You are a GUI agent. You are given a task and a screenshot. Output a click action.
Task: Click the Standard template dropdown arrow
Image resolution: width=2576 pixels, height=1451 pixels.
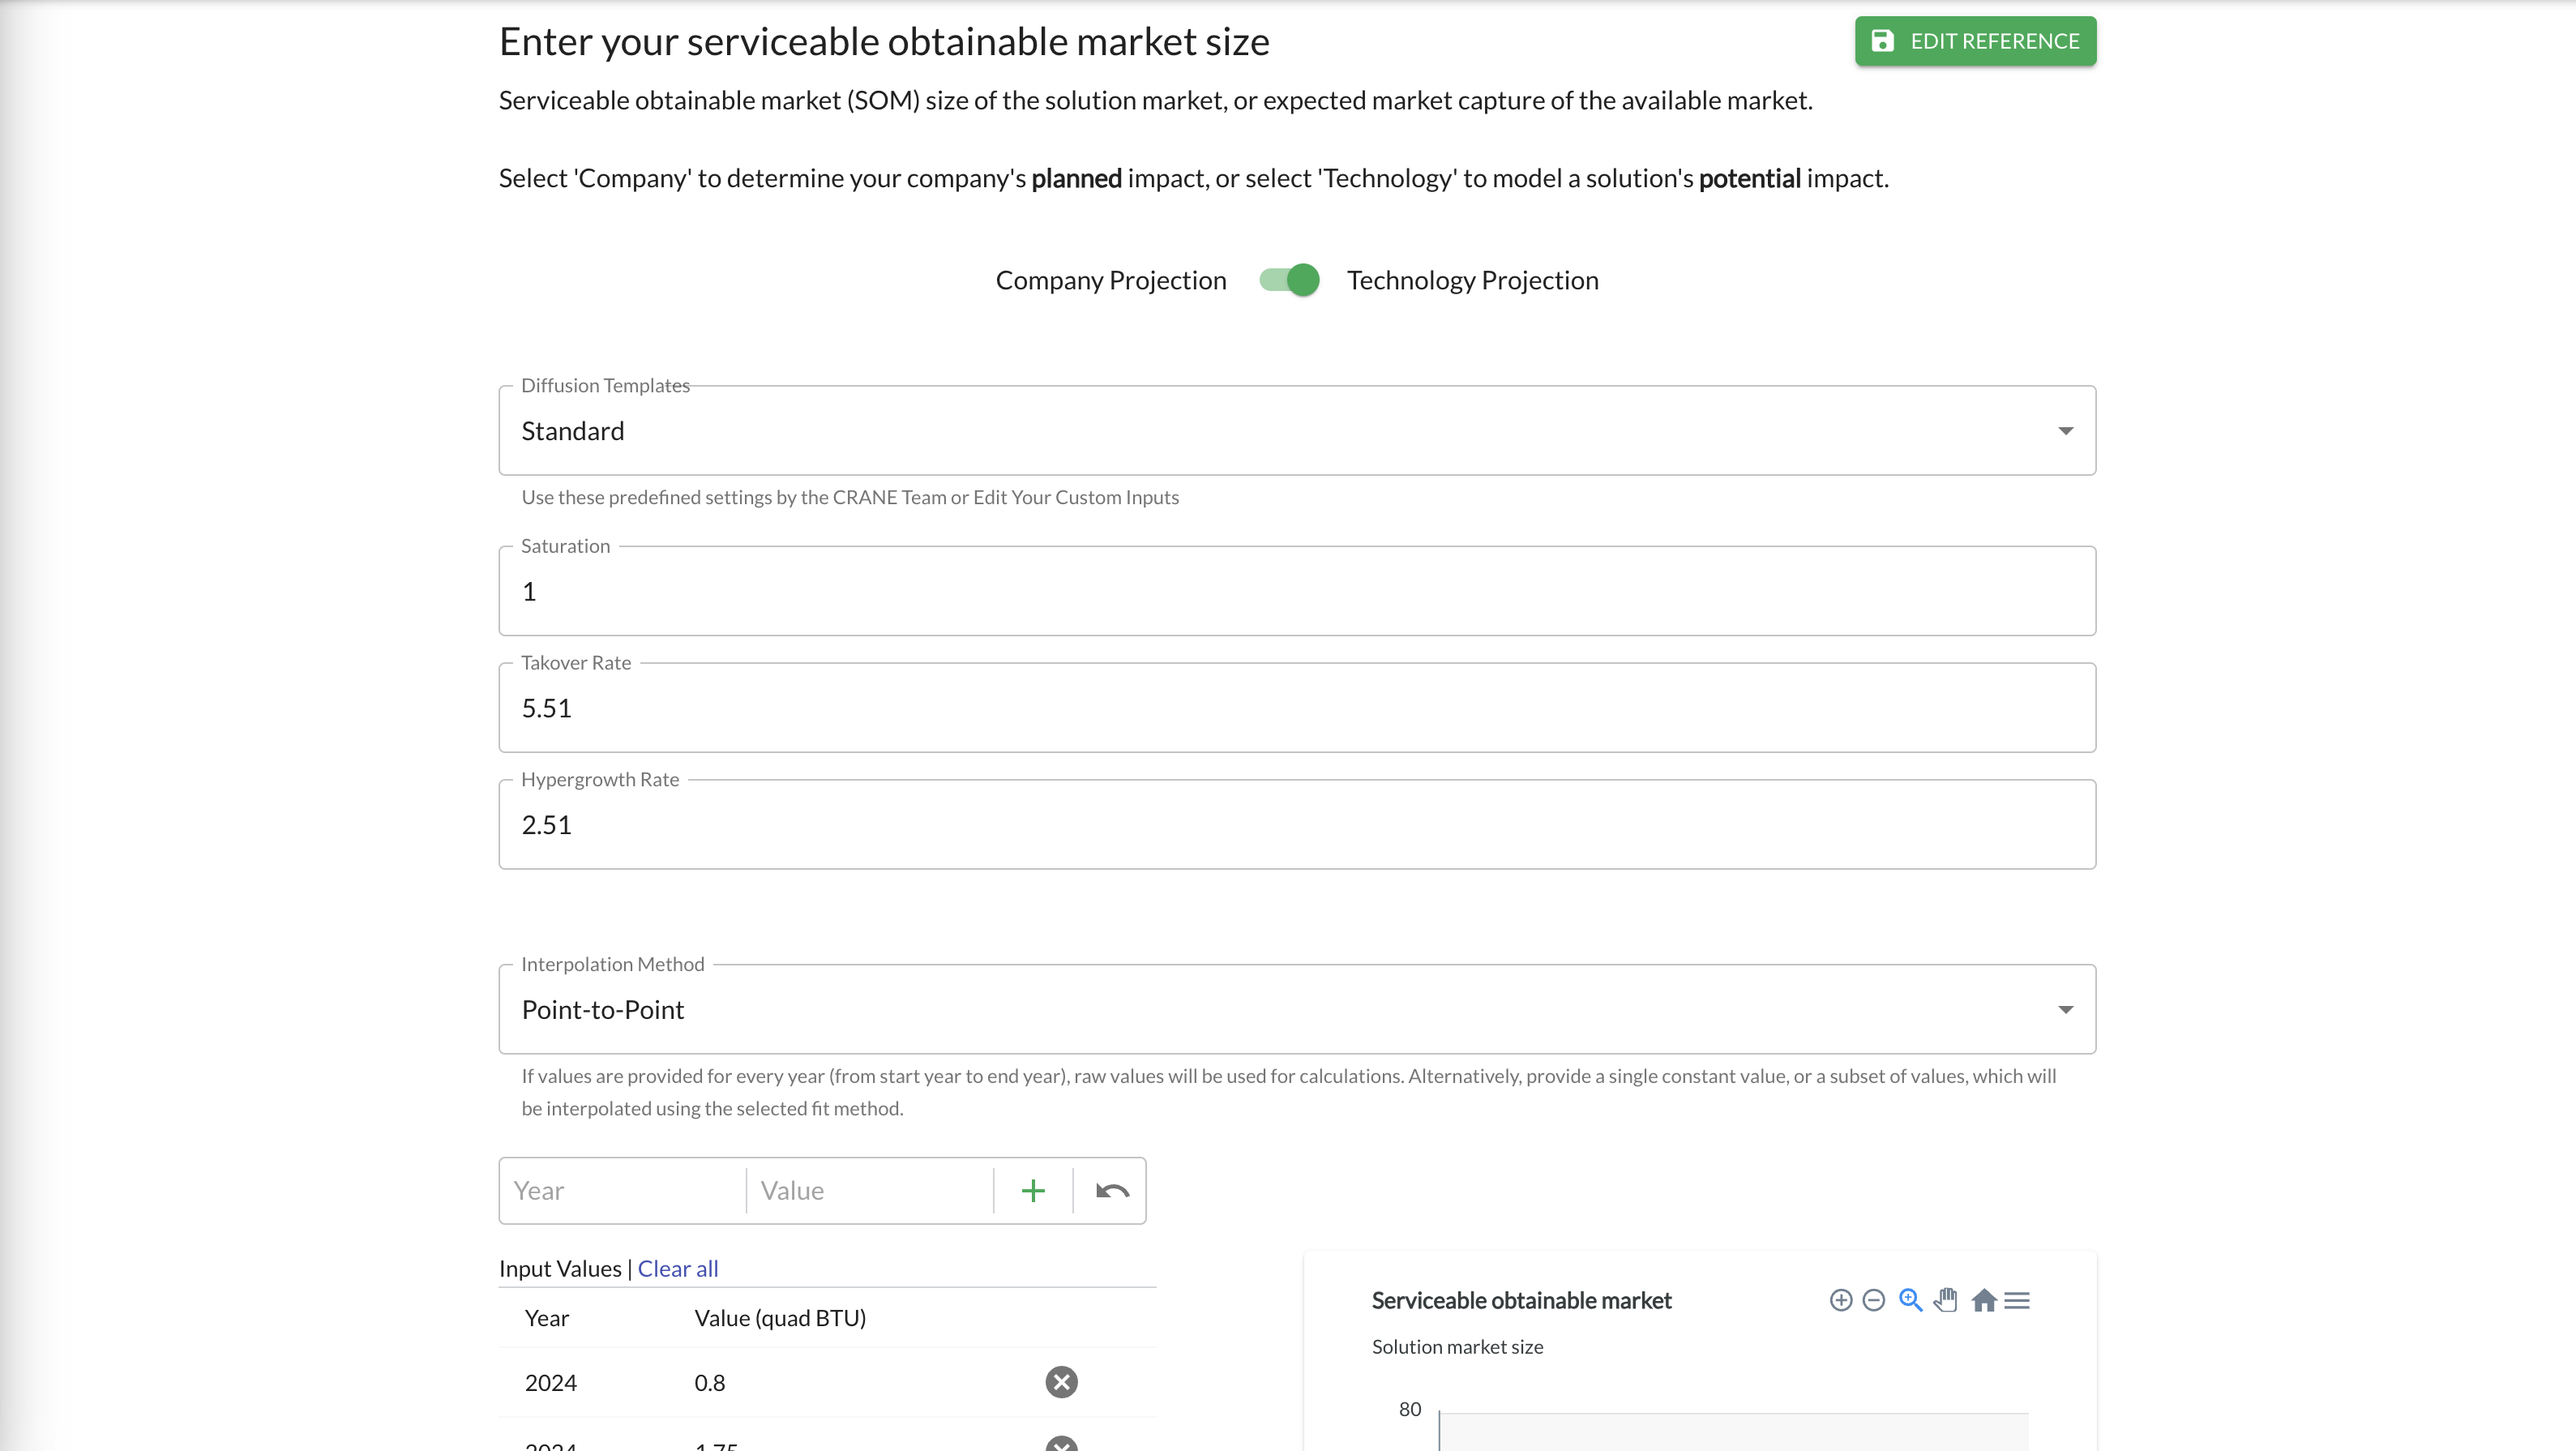(x=2065, y=431)
